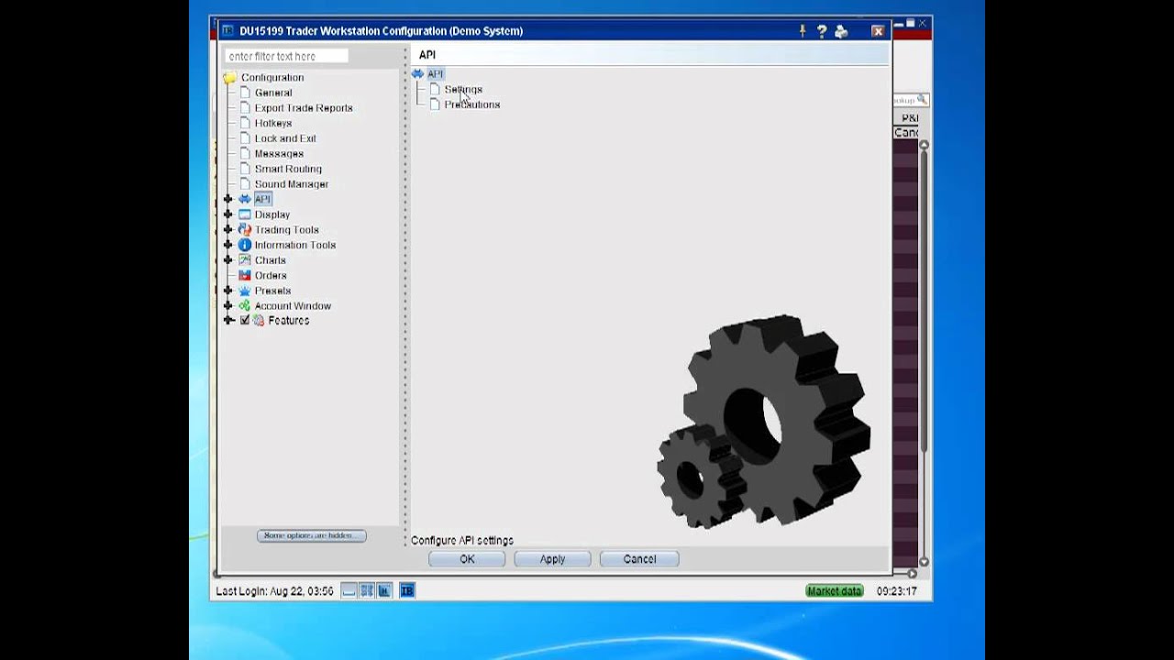Click the Features gear icon
The width and height of the screenshot is (1174, 660).
coord(259,321)
